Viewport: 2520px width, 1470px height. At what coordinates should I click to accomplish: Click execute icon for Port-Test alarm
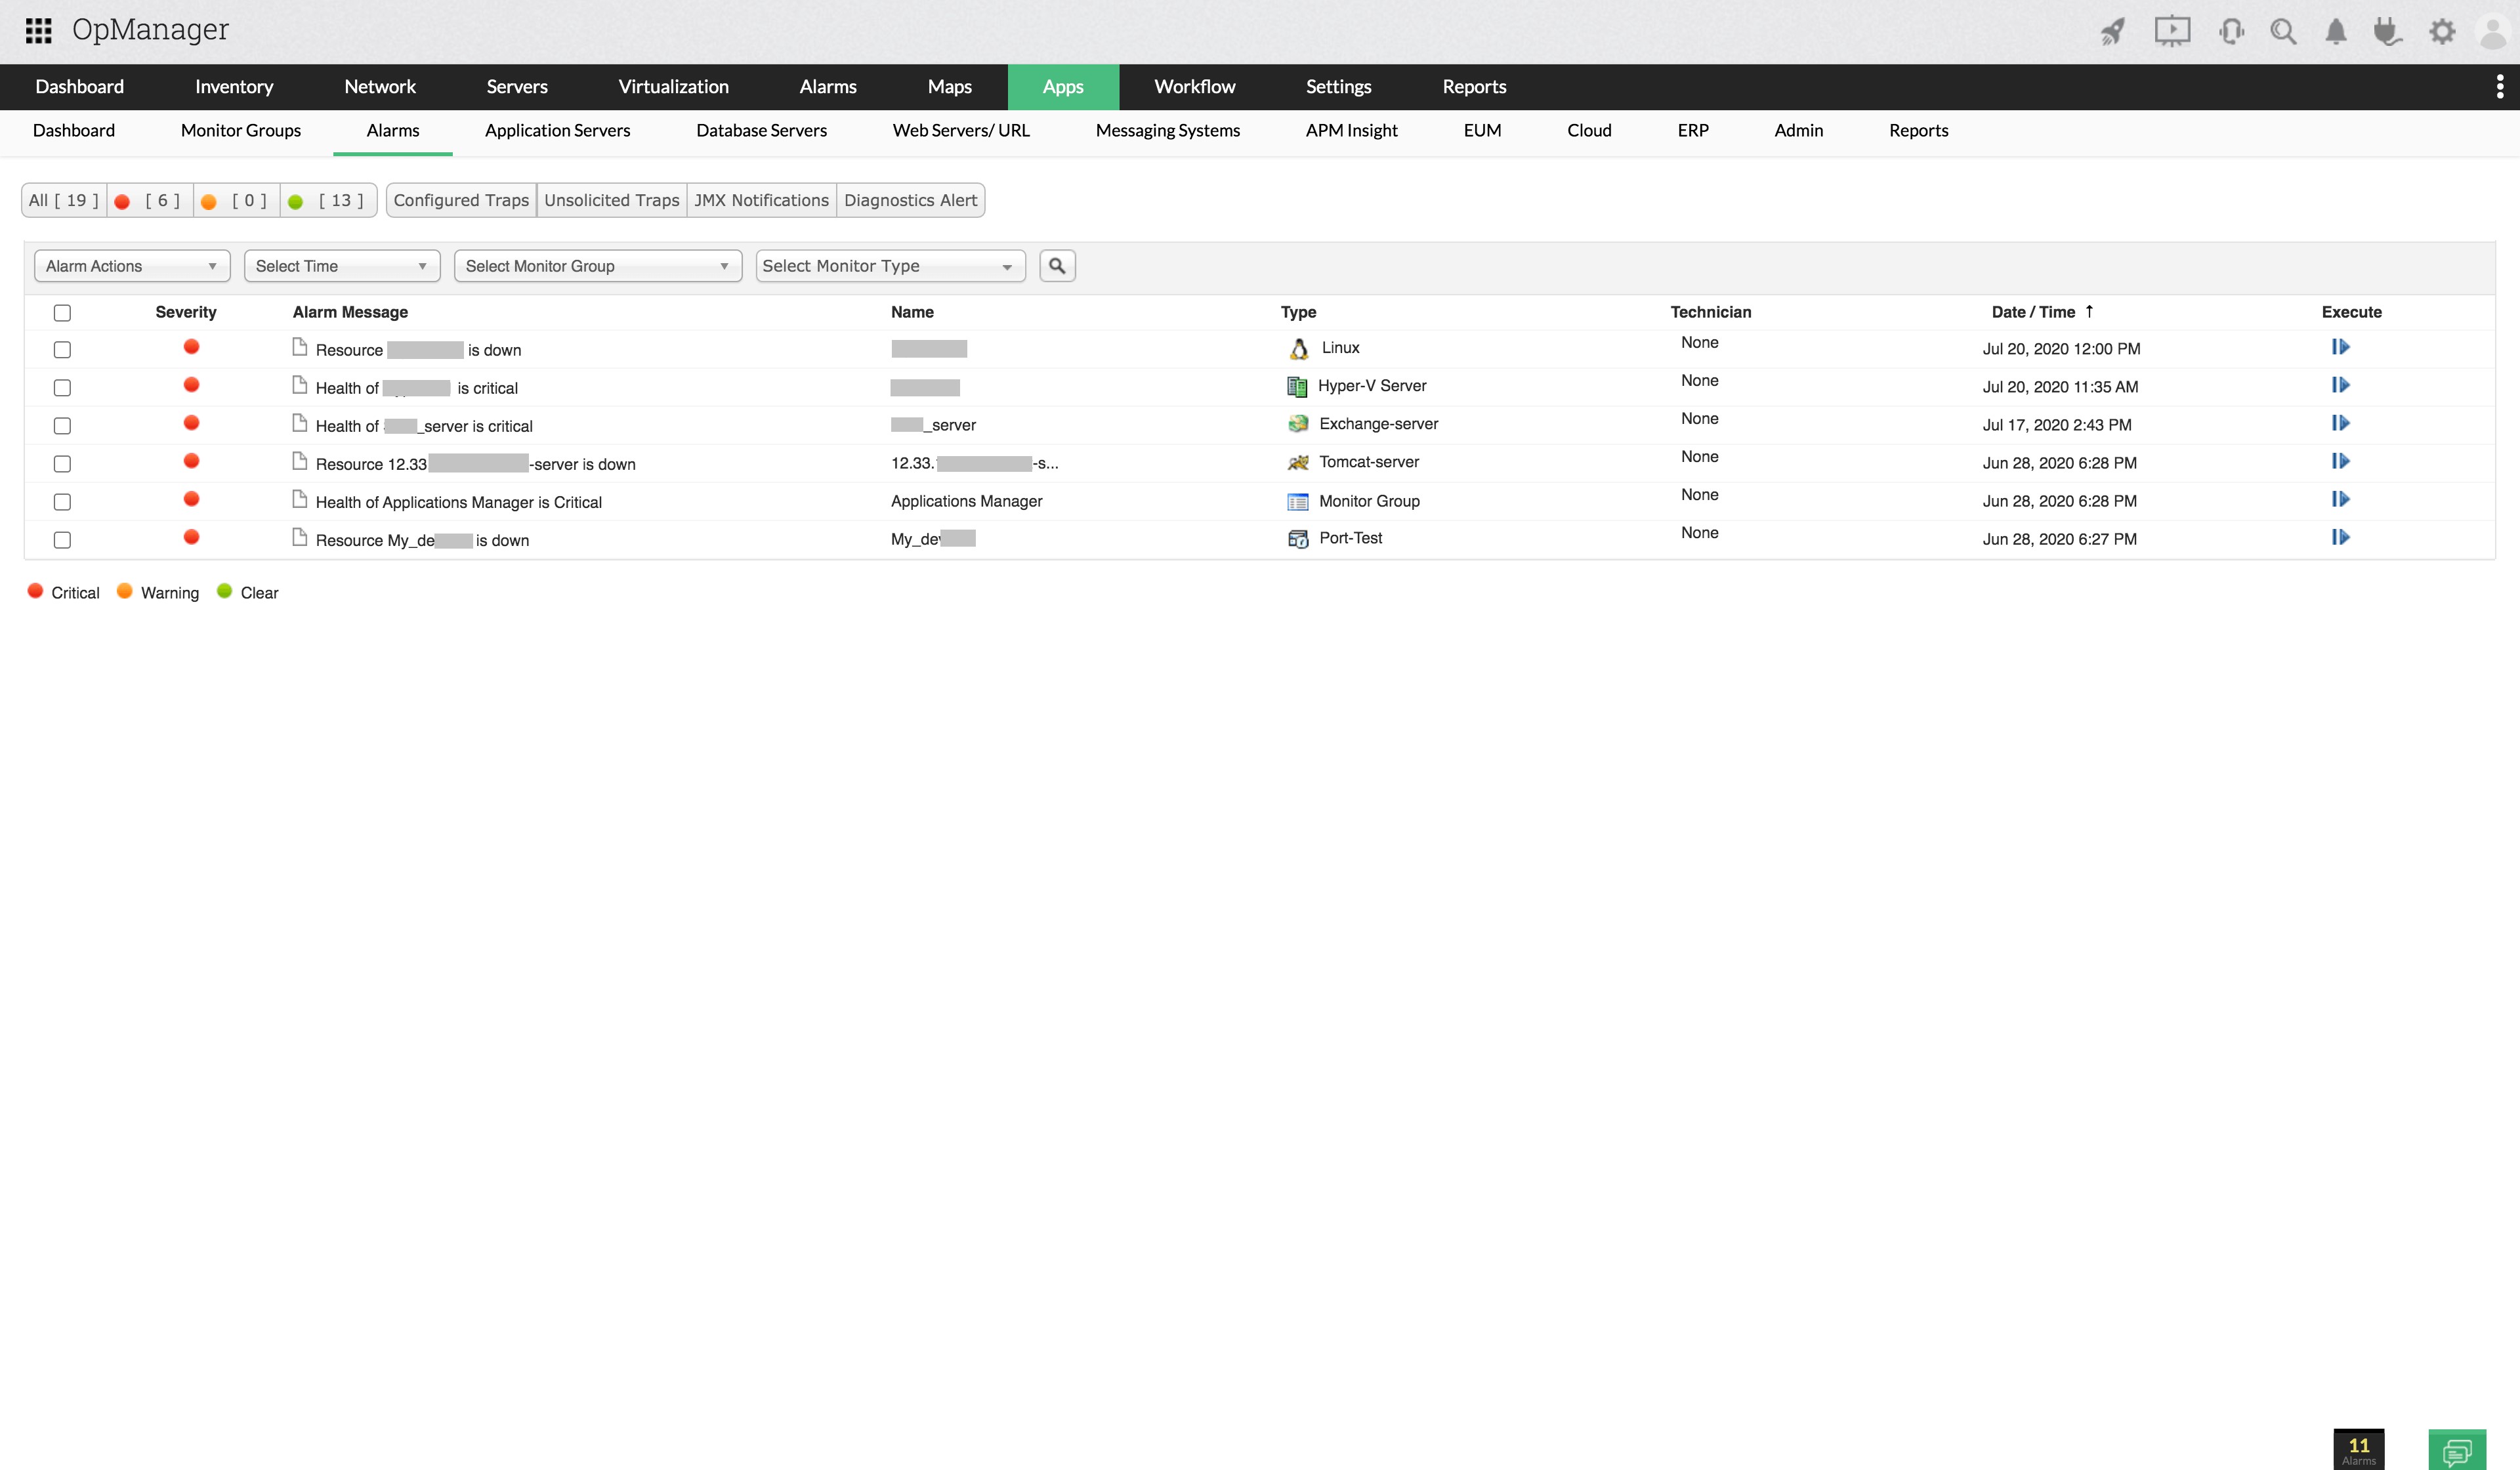pos(2340,537)
